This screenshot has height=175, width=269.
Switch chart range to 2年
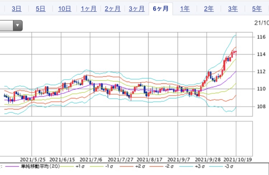(209, 9)
